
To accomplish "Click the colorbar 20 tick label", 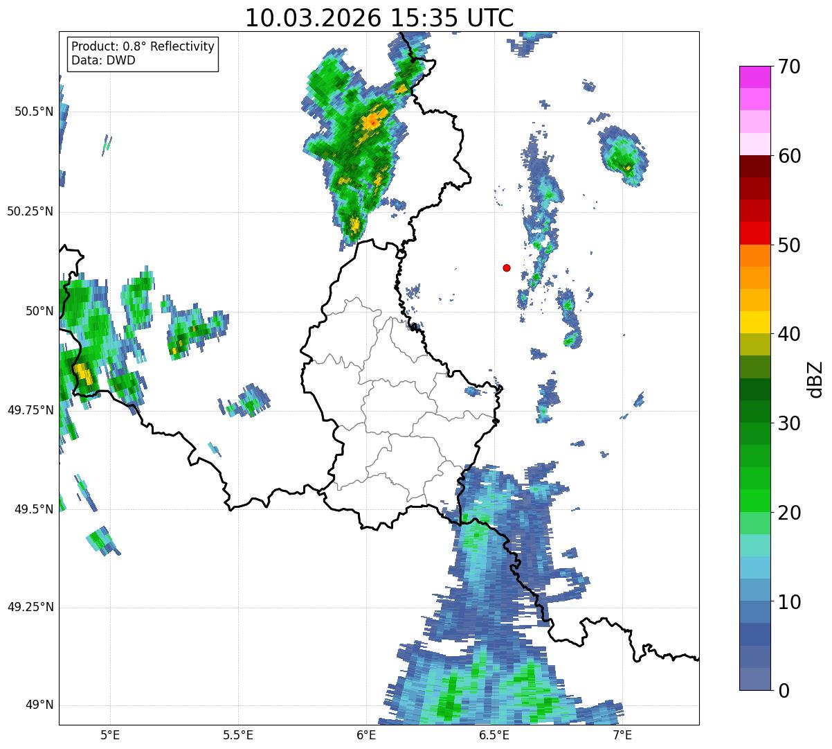I will (789, 513).
